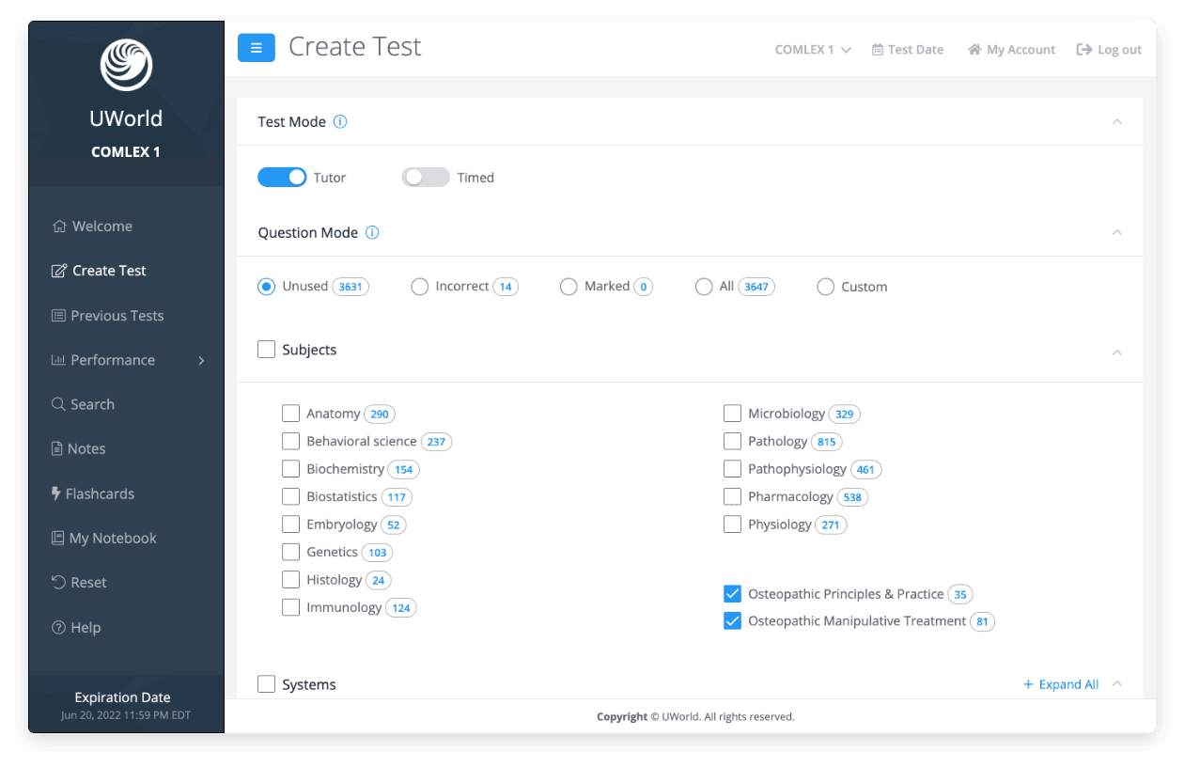Collapse the Test Mode section chevron
The image size is (1184, 767).
click(x=1116, y=121)
